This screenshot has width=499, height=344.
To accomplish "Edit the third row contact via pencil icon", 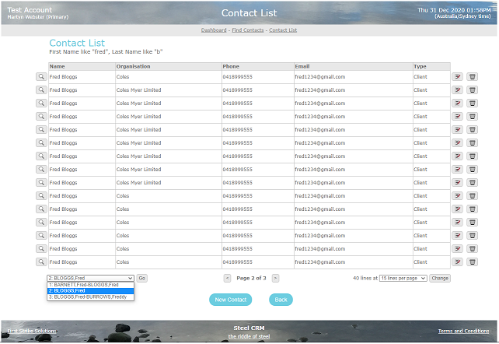I will [458, 104].
